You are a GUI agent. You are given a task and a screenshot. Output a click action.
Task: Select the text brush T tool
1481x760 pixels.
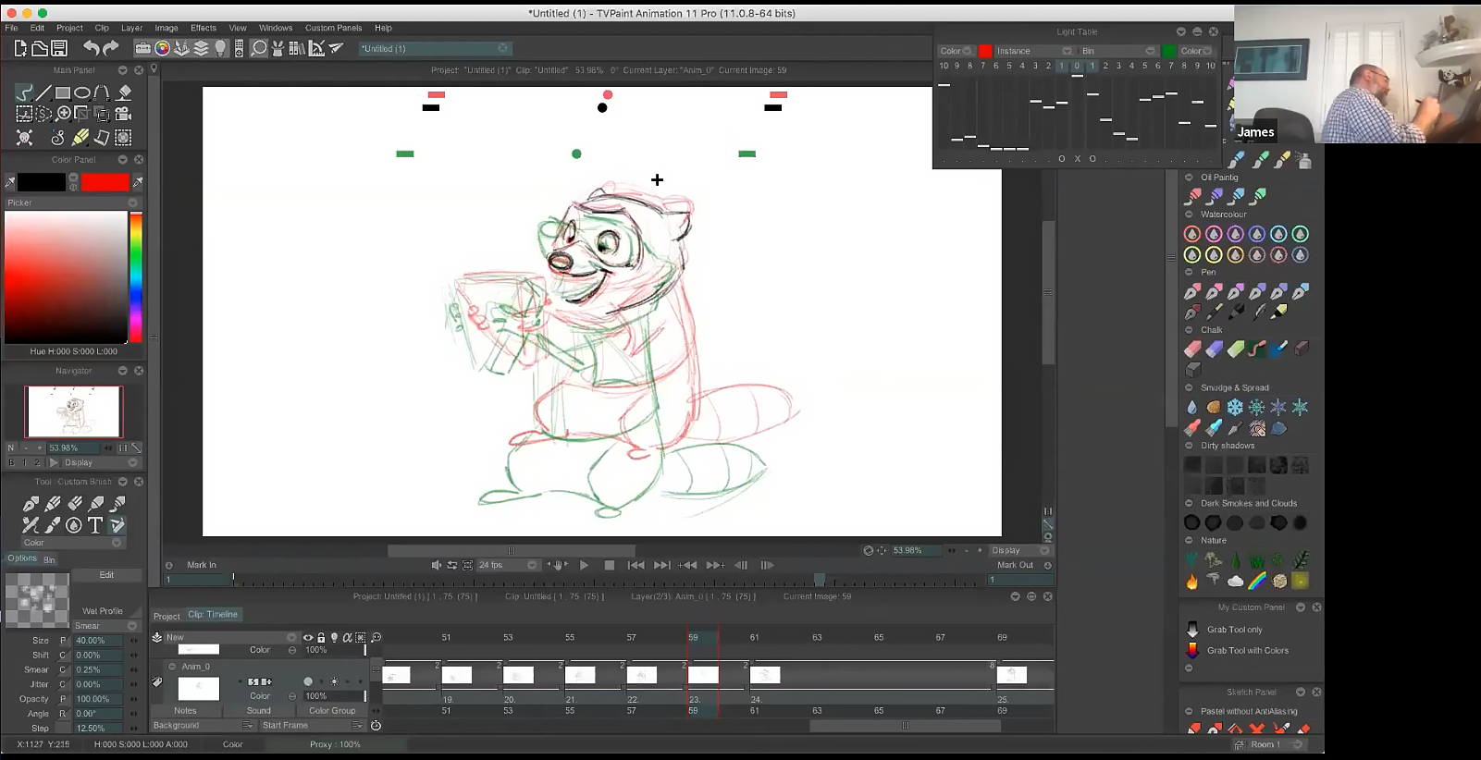pos(95,525)
